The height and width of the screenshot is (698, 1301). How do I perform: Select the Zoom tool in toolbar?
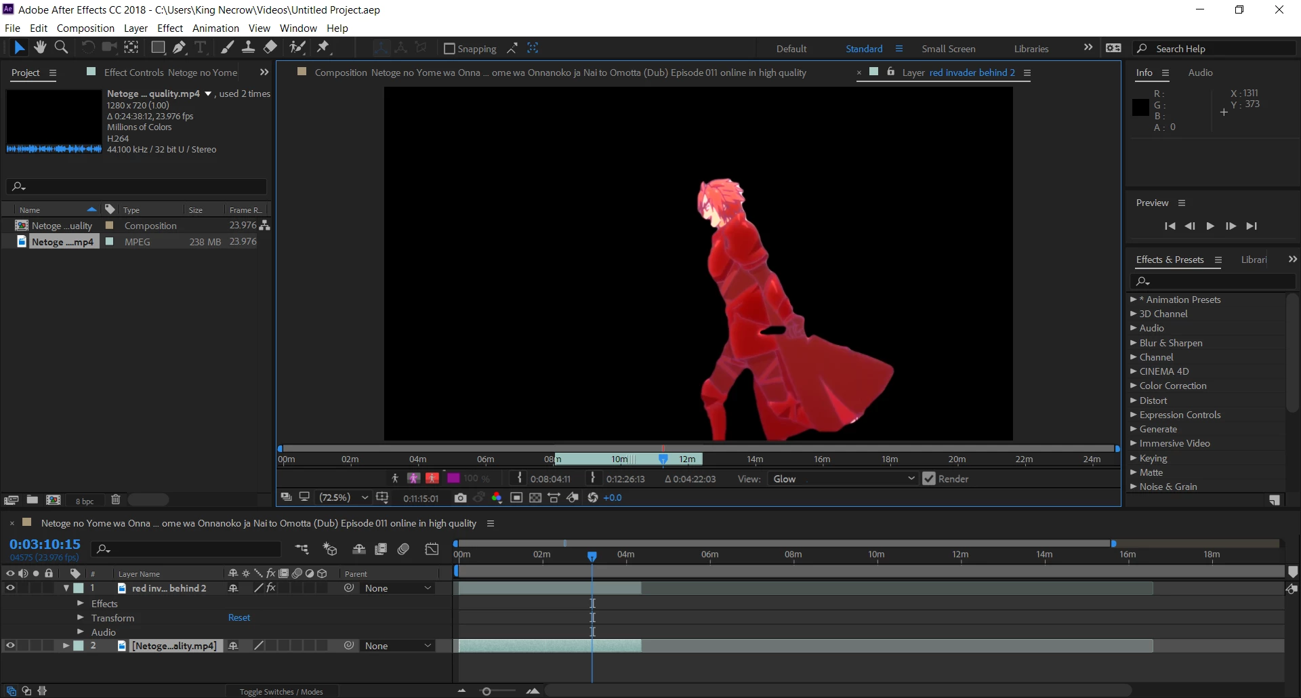pyautogui.click(x=61, y=47)
